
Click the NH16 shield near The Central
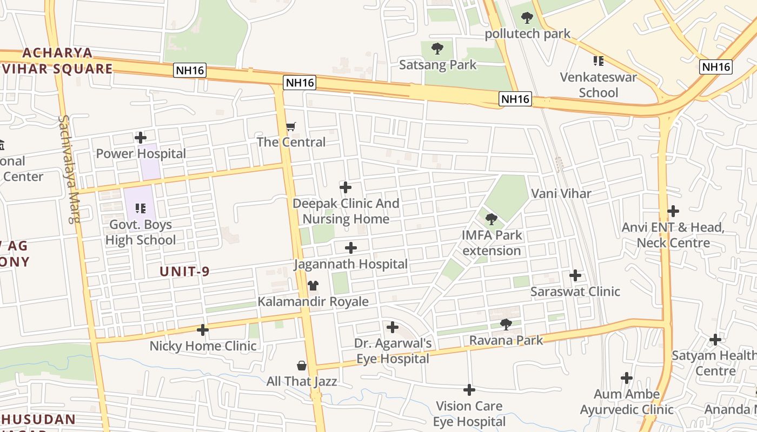[300, 83]
